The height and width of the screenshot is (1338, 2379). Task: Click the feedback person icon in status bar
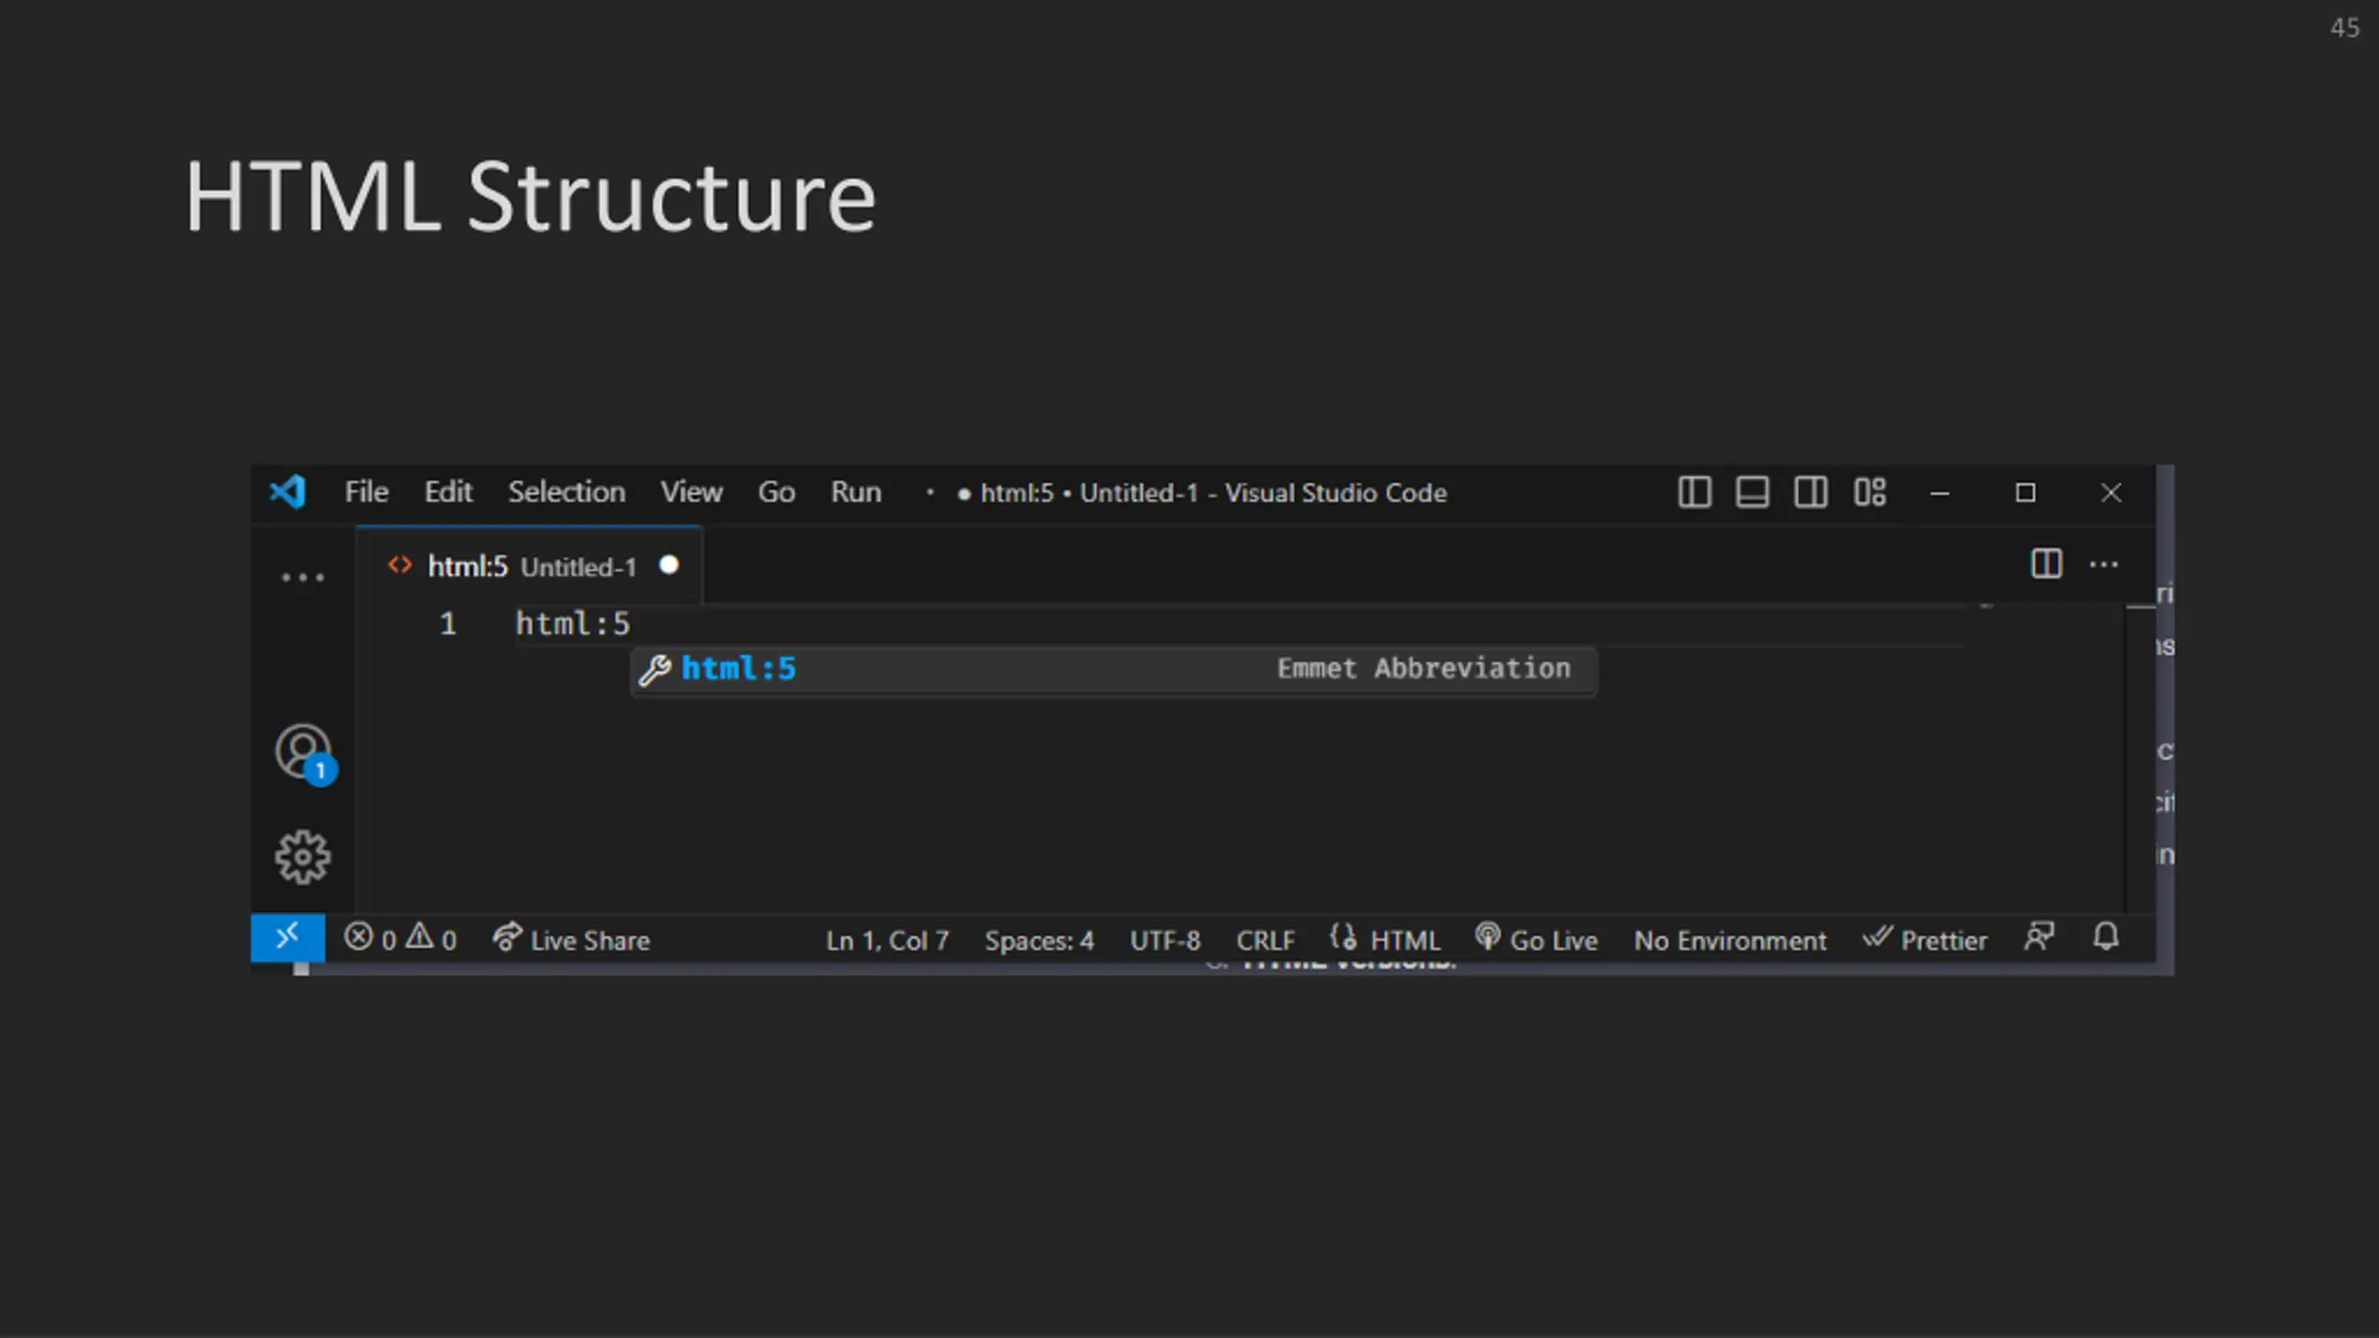pos(2039,938)
